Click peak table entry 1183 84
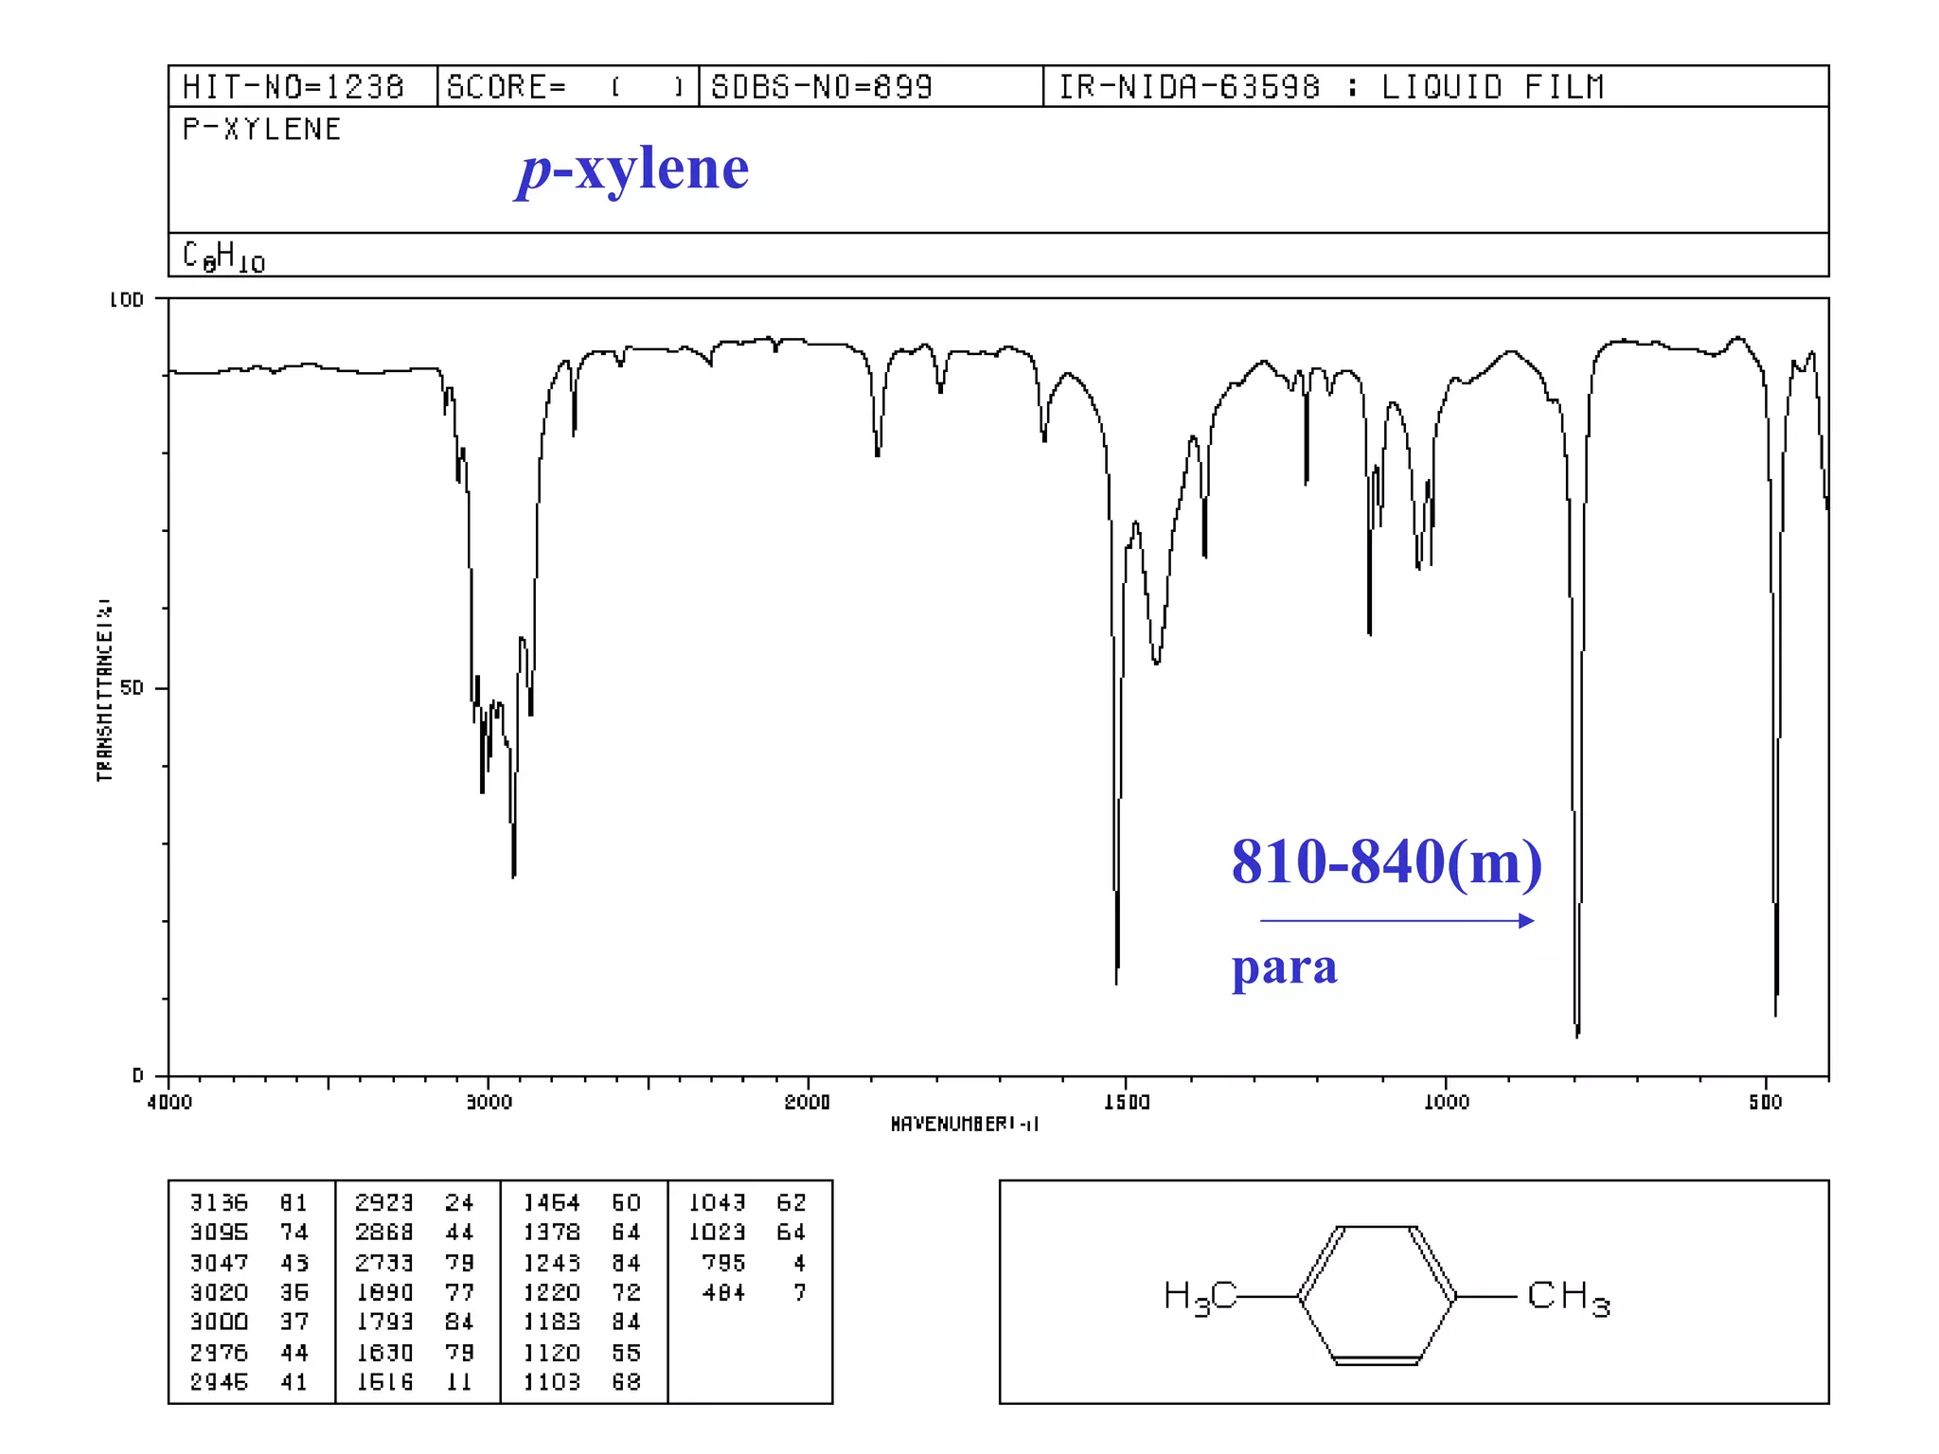1939x1454 pixels. (x=582, y=1321)
